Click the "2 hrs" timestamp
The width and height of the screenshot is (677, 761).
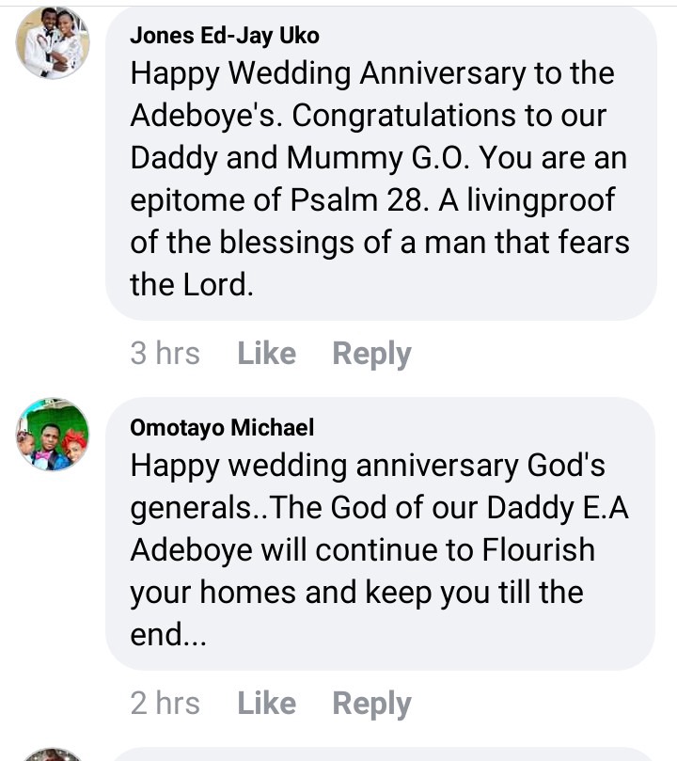165,704
